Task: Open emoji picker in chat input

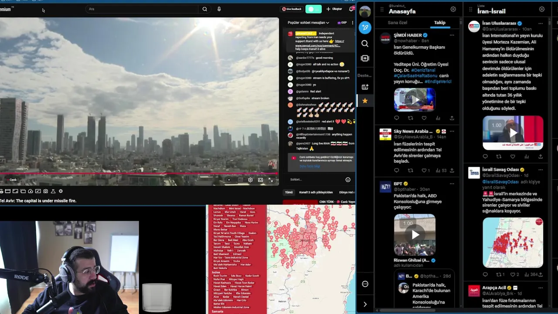Action: 348,180
